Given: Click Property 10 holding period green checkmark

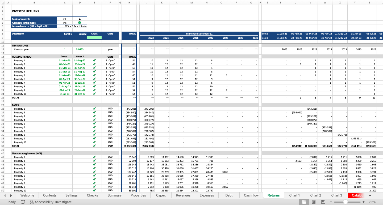Looking at the screenshot, I should click(94, 94).
